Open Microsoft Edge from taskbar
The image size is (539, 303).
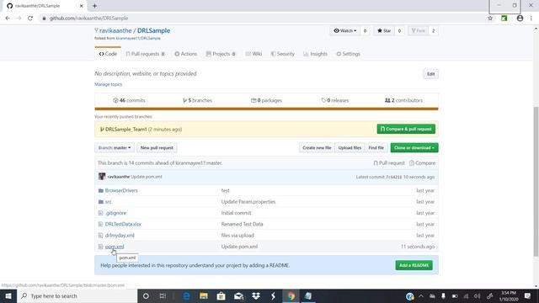click(x=187, y=295)
